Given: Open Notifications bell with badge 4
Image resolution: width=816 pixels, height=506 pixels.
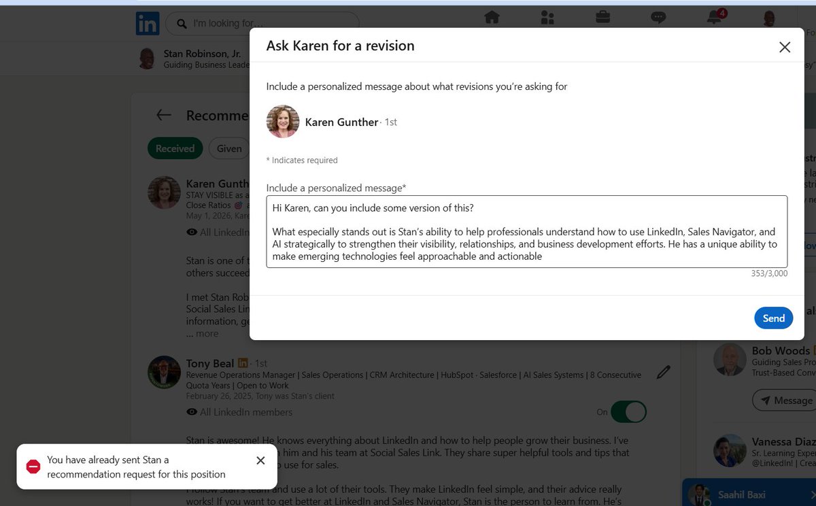Looking at the screenshot, I should pos(715,17).
